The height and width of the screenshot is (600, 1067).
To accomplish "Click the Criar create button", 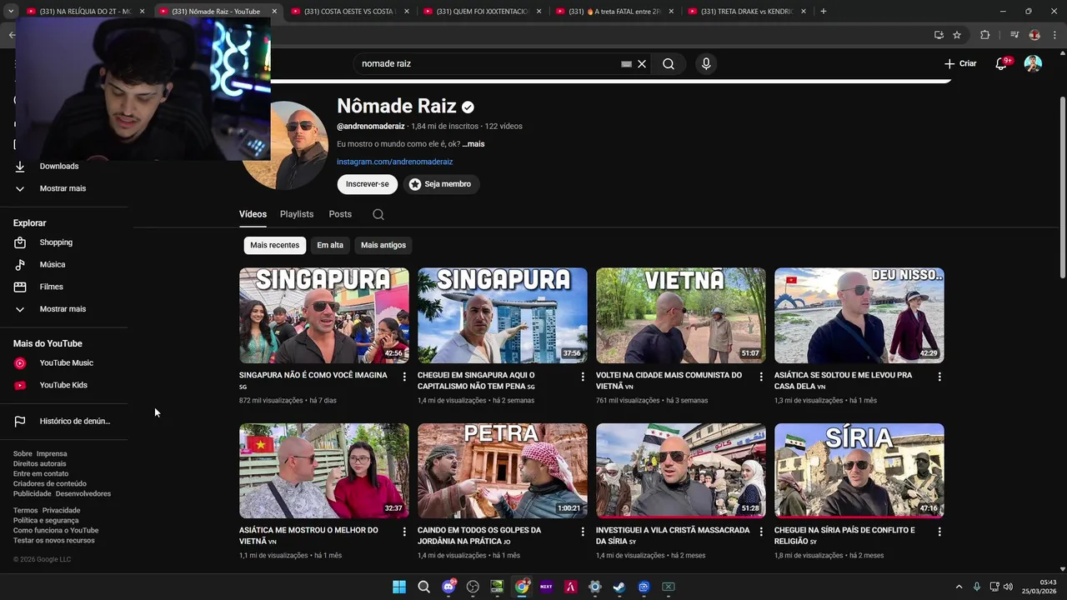I will click(x=960, y=63).
